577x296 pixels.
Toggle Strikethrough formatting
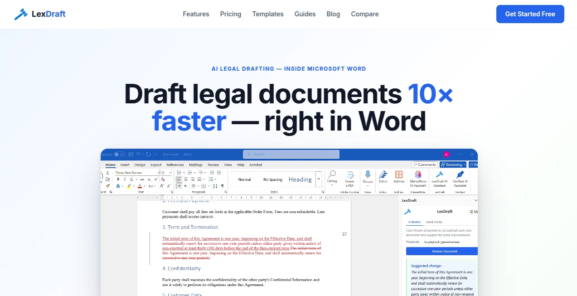click(142, 180)
